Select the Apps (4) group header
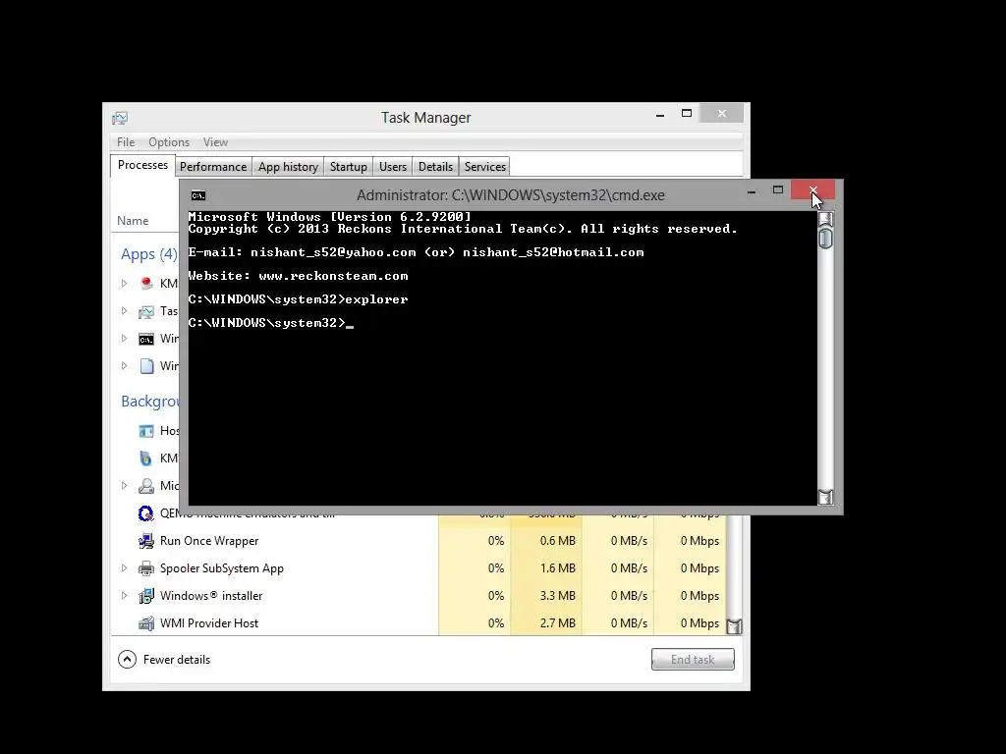Screen dimensions: 1006x754 point(149,254)
